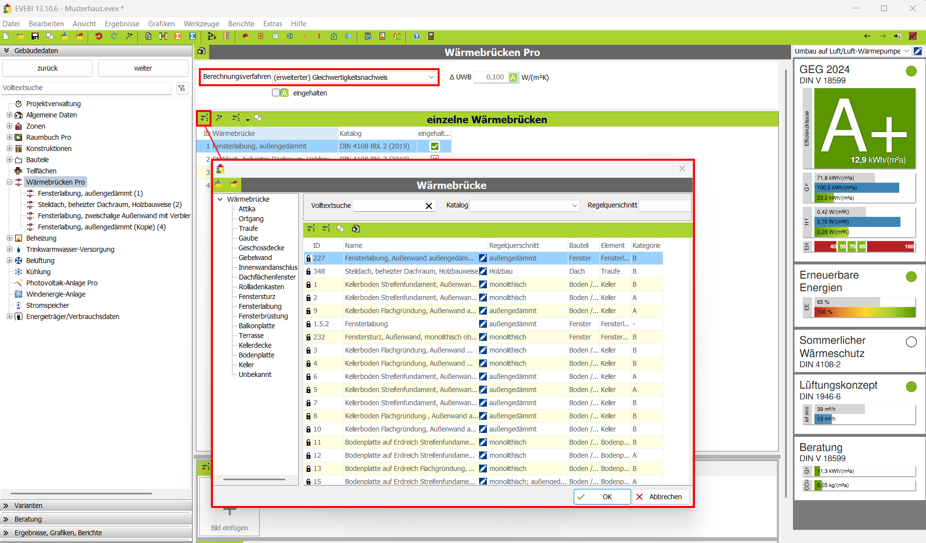The width and height of the screenshot is (926, 543).
Task: Click the edit icon in row 227
Action: click(482, 258)
